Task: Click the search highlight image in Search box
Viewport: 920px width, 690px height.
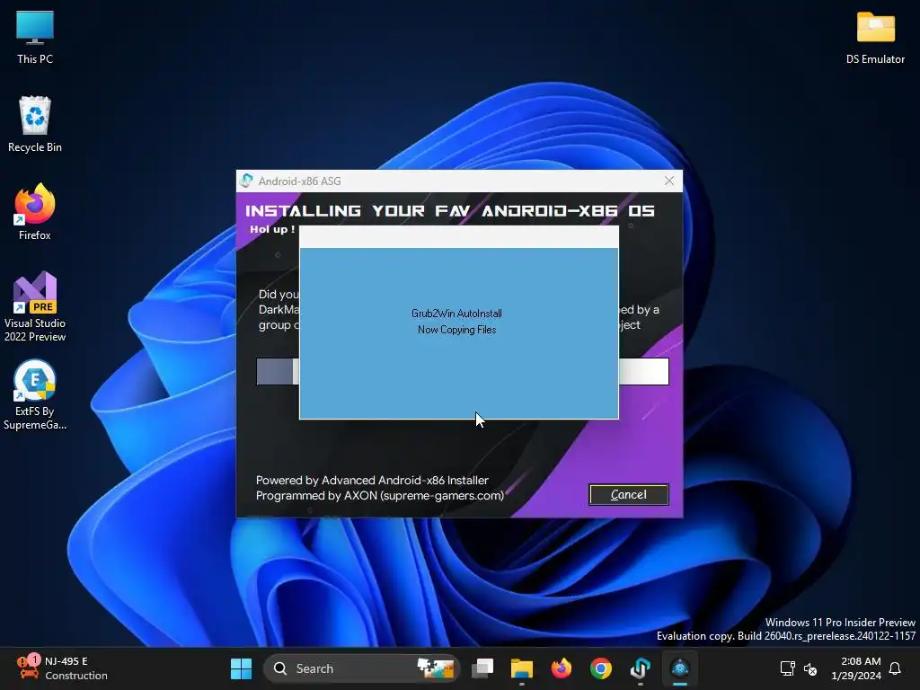Action: pyautogui.click(x=436, y=668)
